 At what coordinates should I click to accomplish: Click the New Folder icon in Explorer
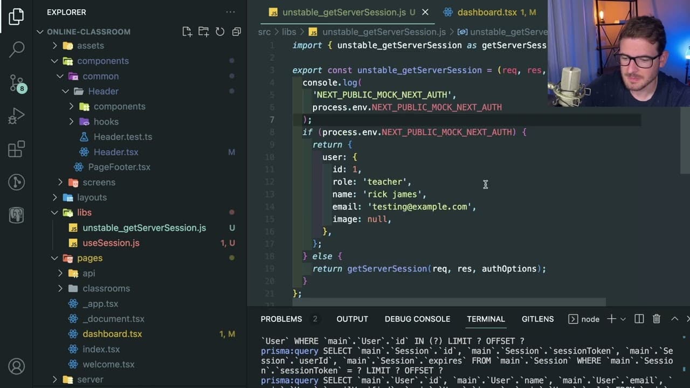203,32
